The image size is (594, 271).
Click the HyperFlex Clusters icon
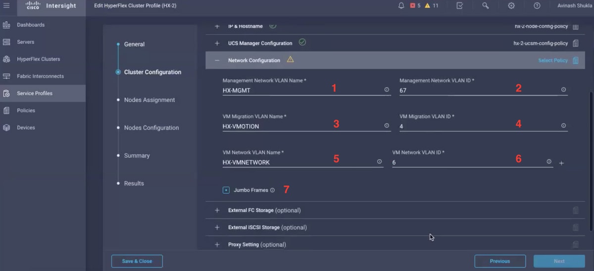pos(6,59)
